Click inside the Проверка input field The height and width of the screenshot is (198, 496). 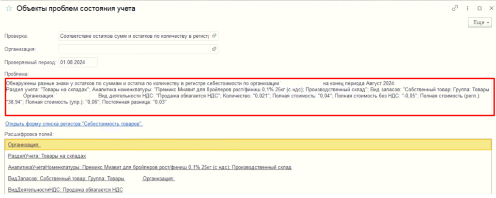coord(134,36)
